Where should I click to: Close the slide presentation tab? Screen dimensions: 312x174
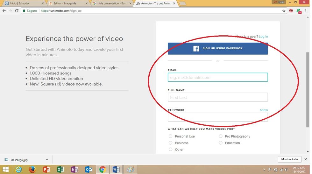click(130, 3)
